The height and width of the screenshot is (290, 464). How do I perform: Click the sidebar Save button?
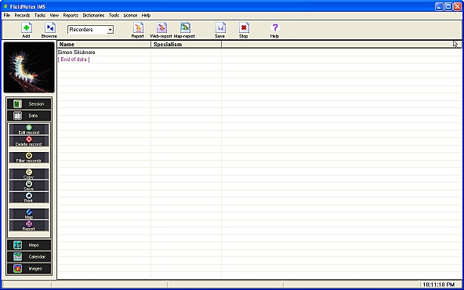29,186
